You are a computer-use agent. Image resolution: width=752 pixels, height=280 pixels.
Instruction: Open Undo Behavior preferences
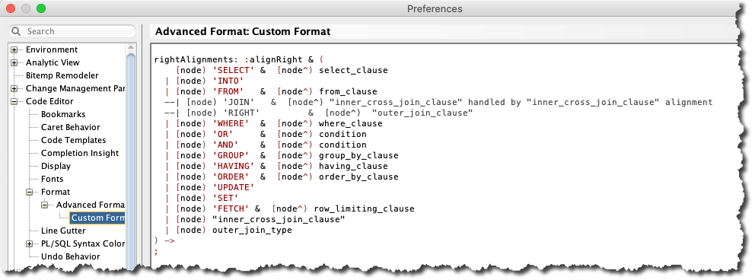pos(71,256)
